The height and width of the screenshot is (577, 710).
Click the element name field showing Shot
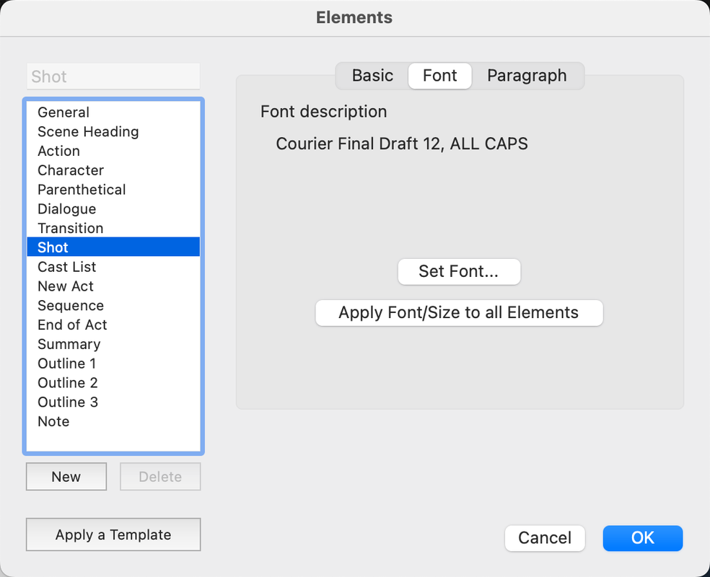point(113,76)
